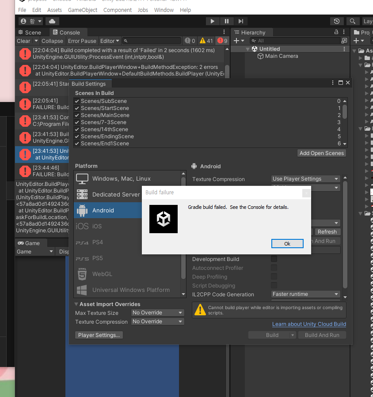The image size is (373, 397).
Task: Open Learn about Unity Cloud Build link
Action: (309, 324)
